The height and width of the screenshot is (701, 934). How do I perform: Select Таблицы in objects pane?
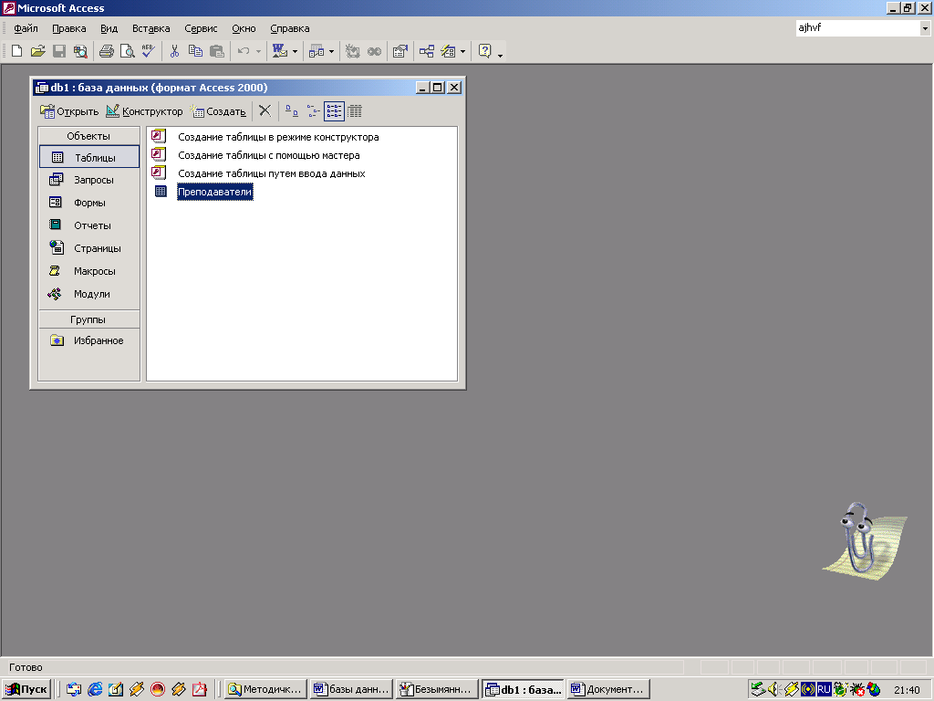pyautogui.click(x=88, y=157)
